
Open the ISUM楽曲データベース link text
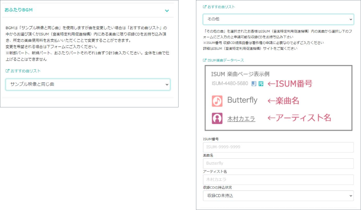225,60
